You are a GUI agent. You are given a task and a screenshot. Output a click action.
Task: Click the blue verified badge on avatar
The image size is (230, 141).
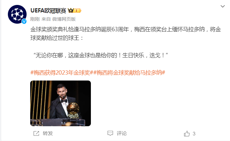tap(24, 21)
